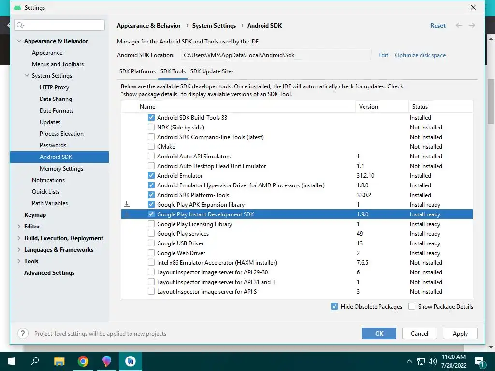
Task: Check Intel x86 Emulator Accelerator (HAXM installer)
Action: (x=151, y=262)
